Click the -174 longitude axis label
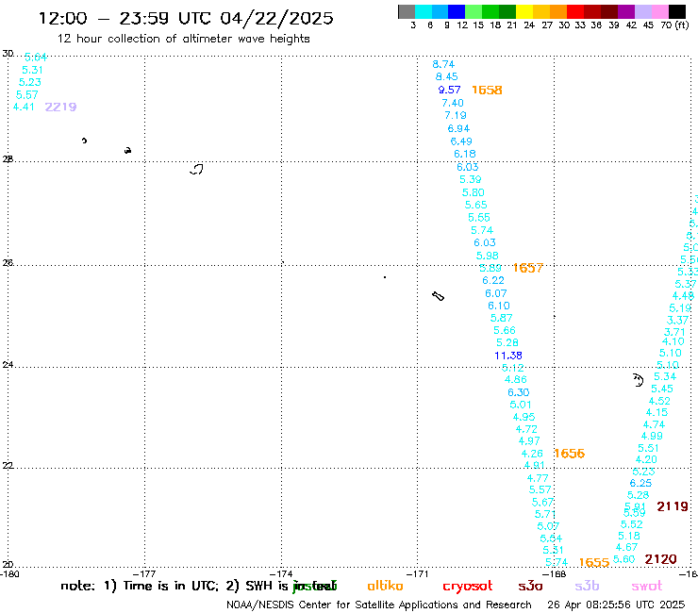Viewport: 698px width, 613px height. [x=281, y=573]
